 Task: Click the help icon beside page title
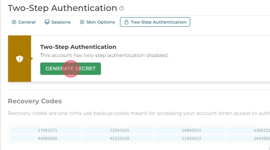pyautogui.click(x=122, y=8)
